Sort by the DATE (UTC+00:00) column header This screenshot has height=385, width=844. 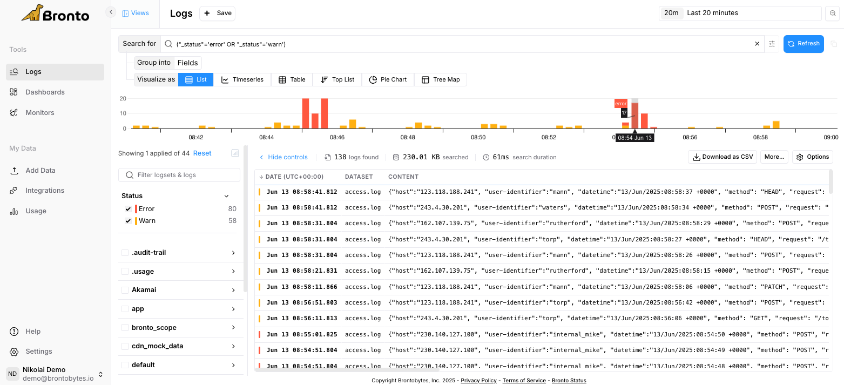click(292, 177)
